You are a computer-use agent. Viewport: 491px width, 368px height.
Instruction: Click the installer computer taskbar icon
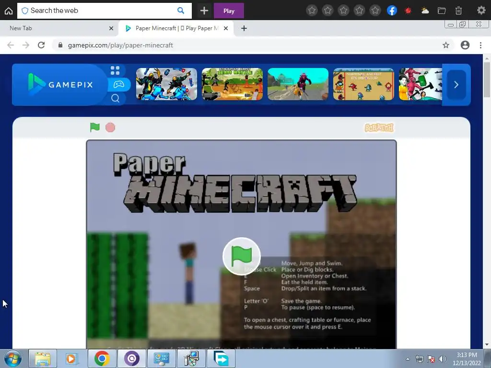click(x=191, y=358)
